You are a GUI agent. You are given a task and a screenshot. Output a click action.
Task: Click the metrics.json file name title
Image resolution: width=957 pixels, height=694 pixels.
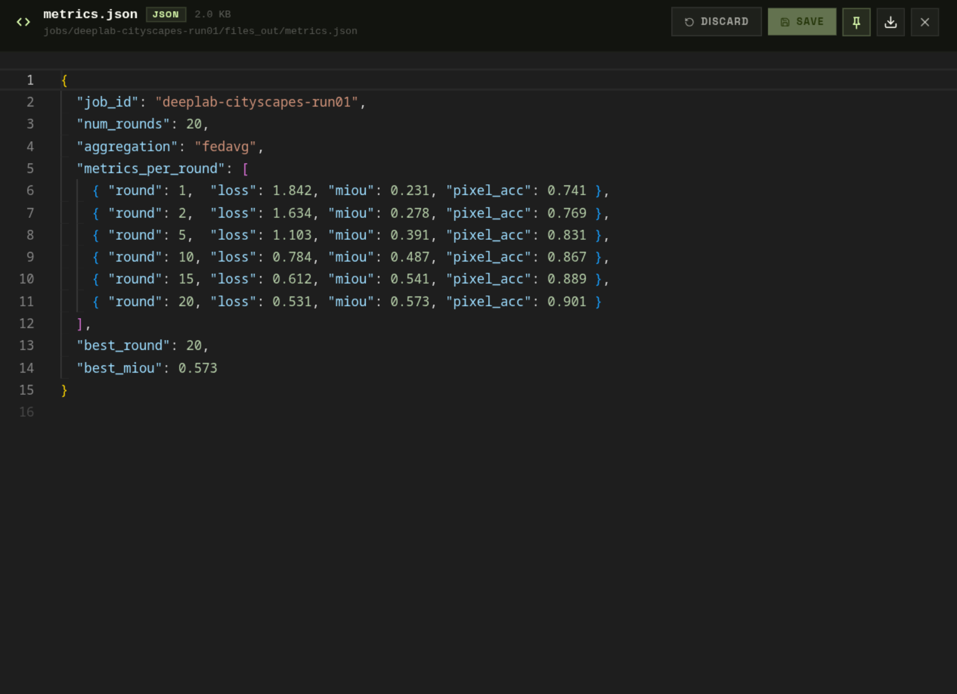click(90, 14)
